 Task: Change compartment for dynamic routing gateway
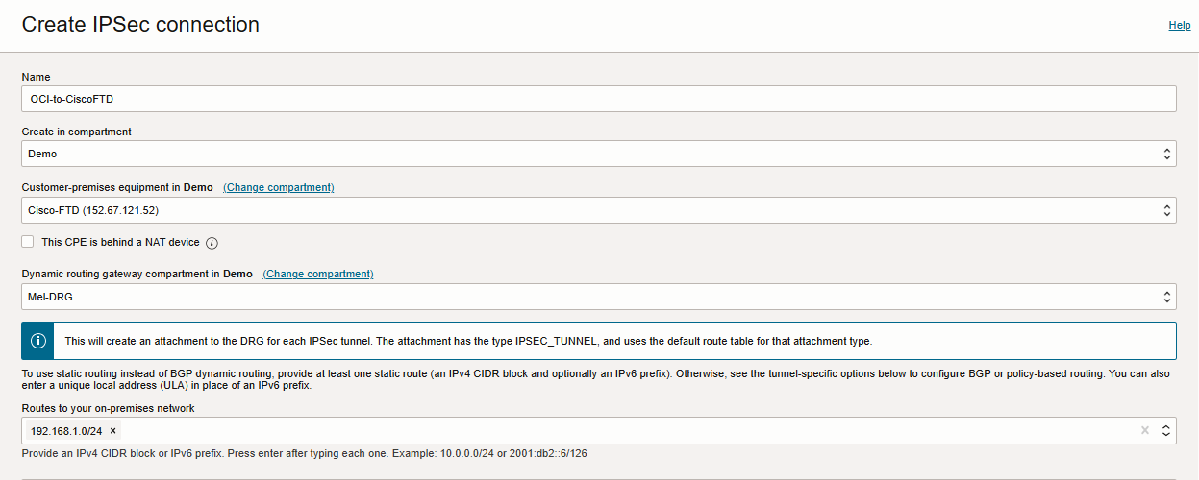(318, 275)
